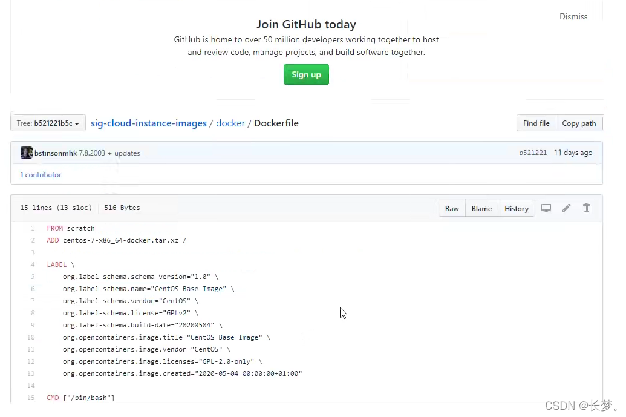Click the '11 days ago' timestamp
Image resolution: width=626 pixels, height=417 pixels.
[573, 153]
